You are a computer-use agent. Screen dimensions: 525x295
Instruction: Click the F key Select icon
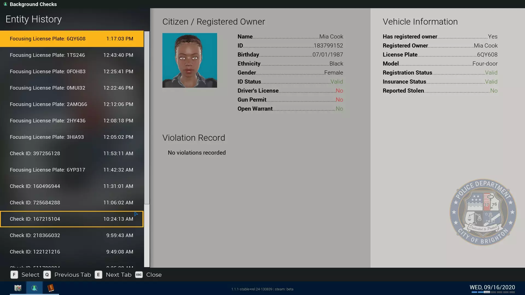coord(14,275)
